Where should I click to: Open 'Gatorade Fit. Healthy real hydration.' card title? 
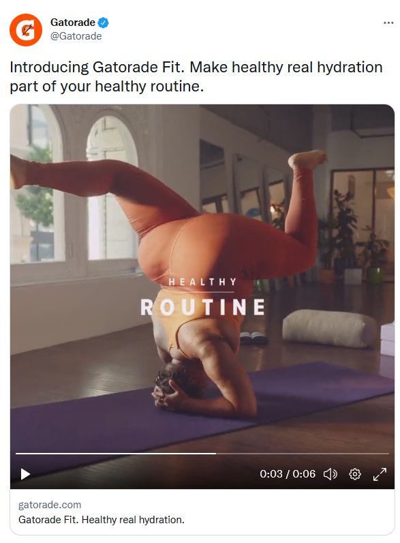(102, 520)
